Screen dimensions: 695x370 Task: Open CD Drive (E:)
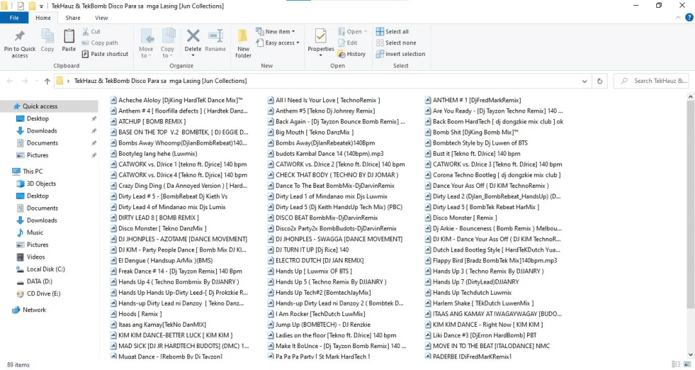[44, 293]
